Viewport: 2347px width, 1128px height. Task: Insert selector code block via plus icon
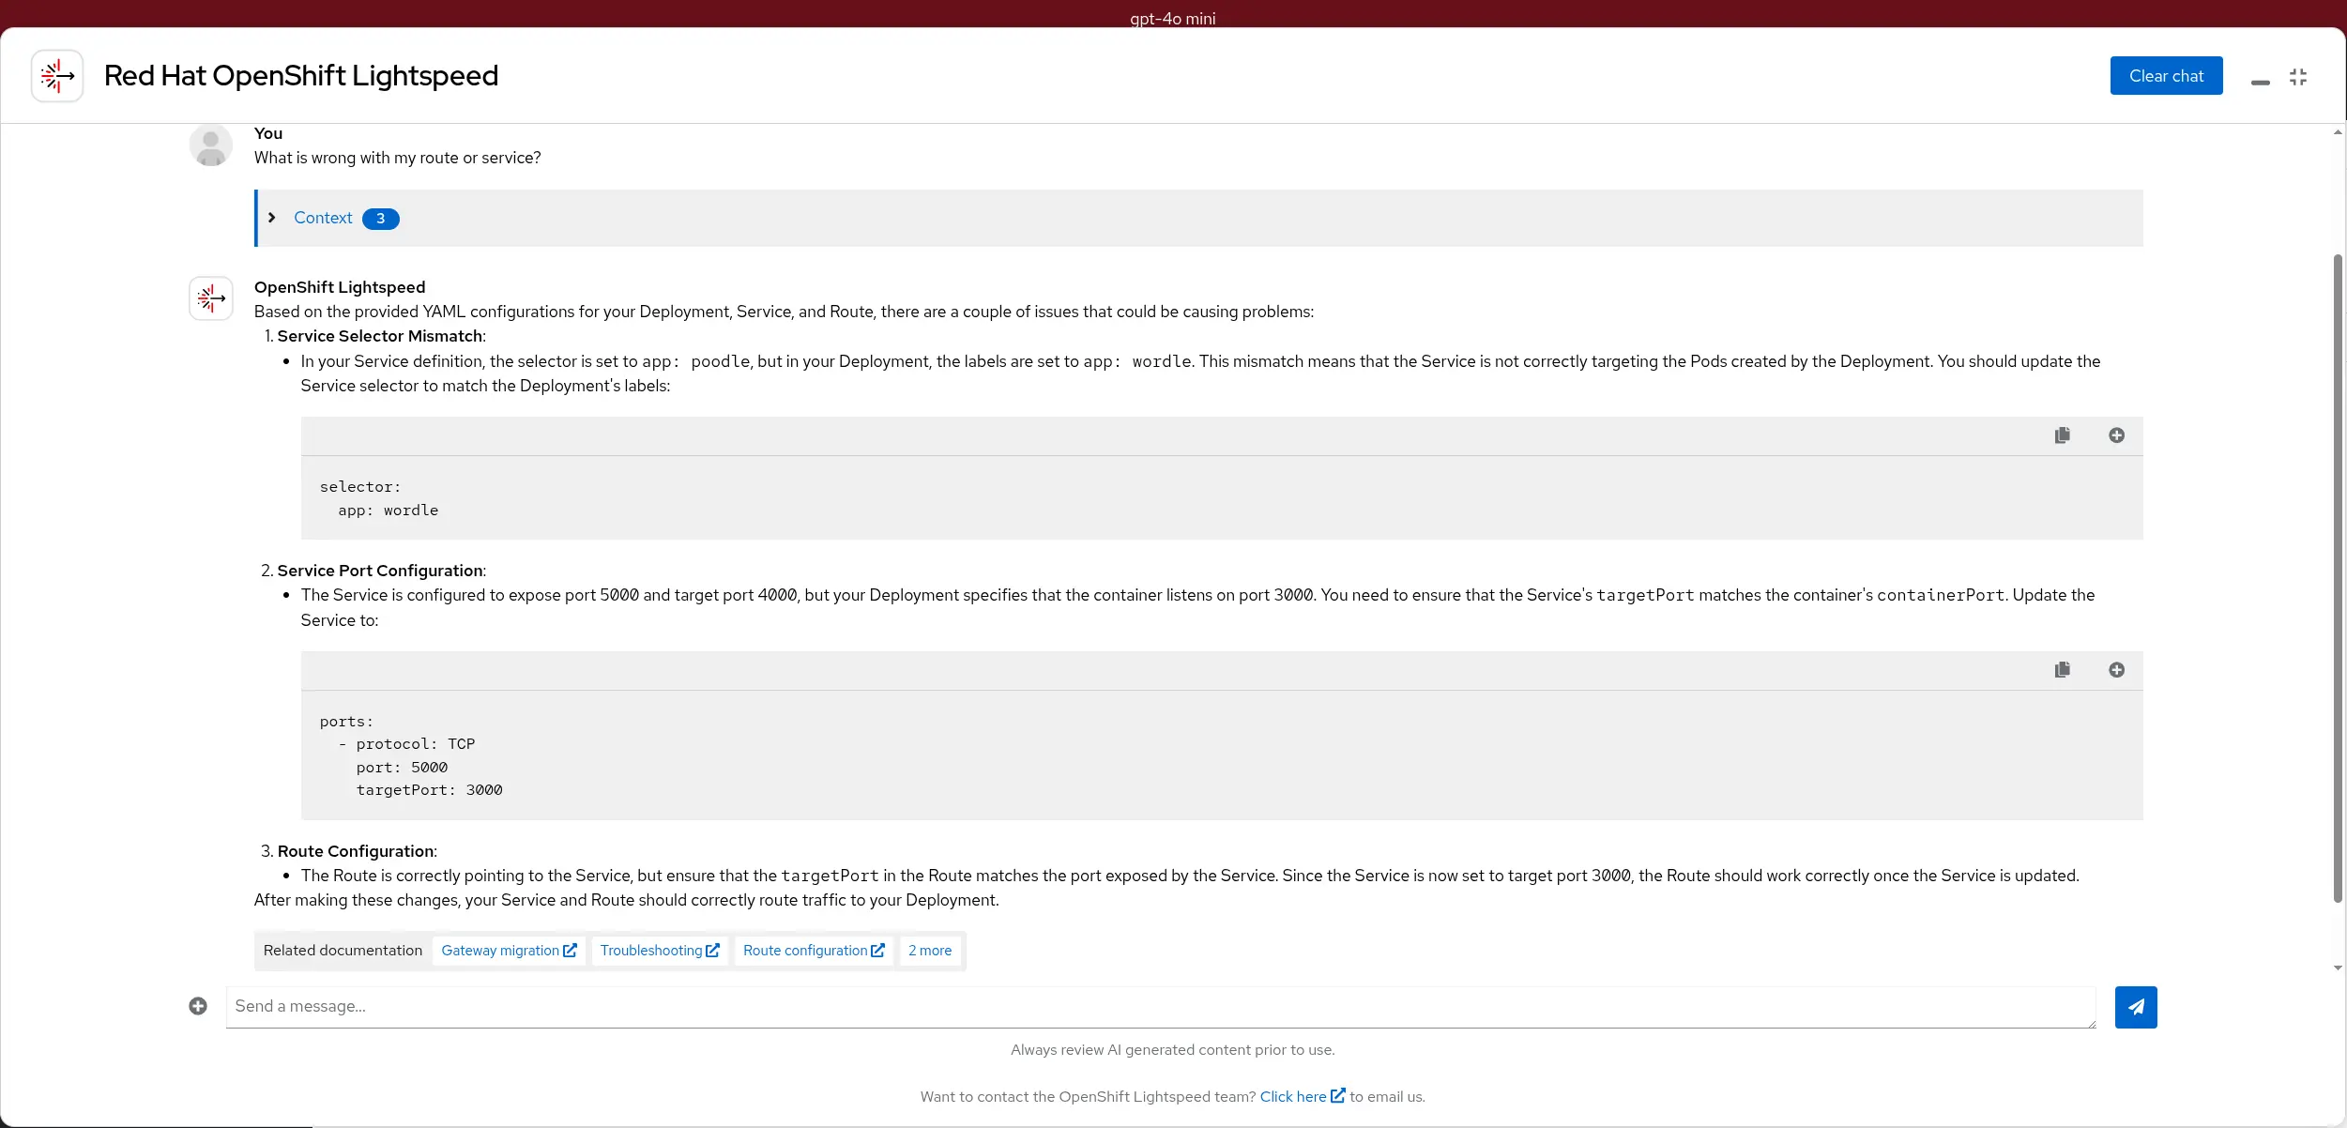(x=2116, y=435)
